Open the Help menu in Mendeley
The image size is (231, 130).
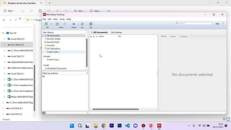click(69, 19)
